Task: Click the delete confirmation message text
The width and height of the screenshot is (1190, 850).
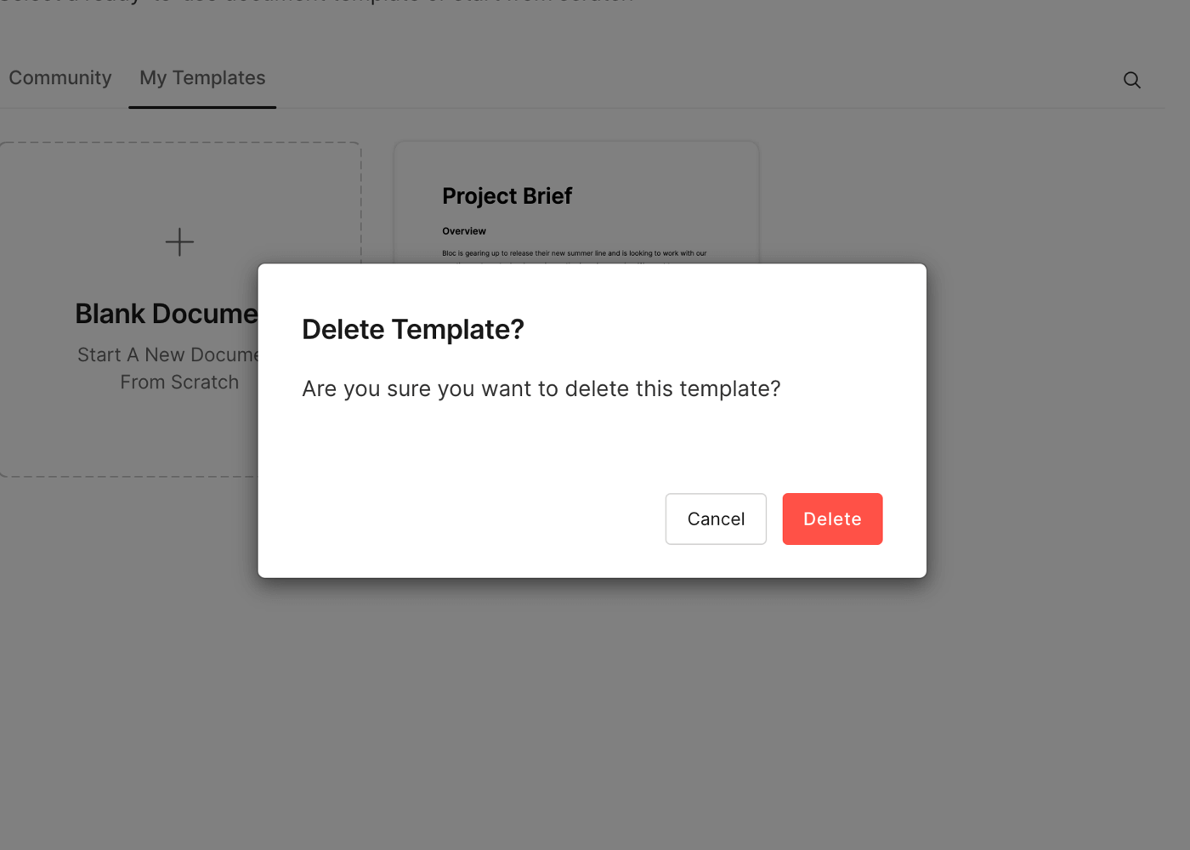Action: (541, 388)
